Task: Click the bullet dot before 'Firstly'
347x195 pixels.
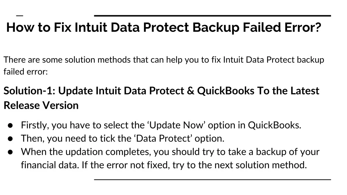Action: click(x=11, y=126)
